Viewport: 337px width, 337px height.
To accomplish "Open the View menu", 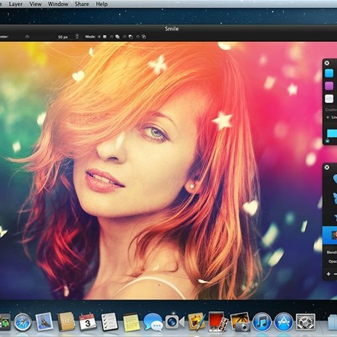I will [x=35, y=4].
